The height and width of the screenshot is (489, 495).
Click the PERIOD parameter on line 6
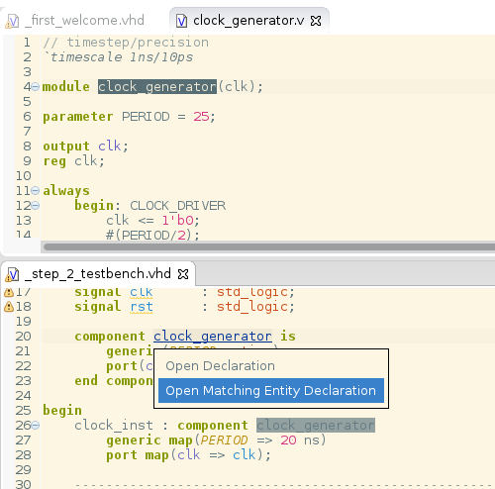click(146, 117)
